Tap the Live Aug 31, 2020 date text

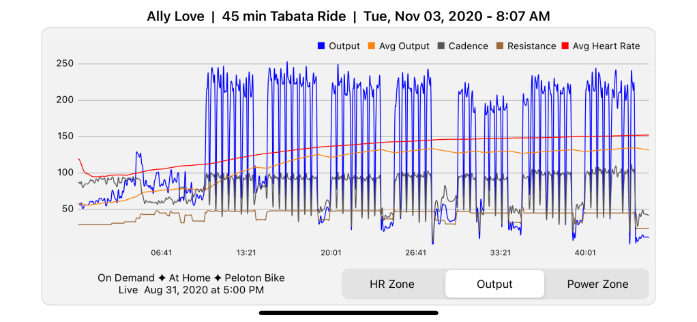point(191,291)
